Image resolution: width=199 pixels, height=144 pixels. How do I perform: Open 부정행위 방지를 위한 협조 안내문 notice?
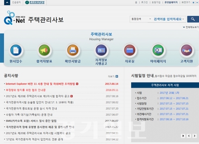(26, 90)
